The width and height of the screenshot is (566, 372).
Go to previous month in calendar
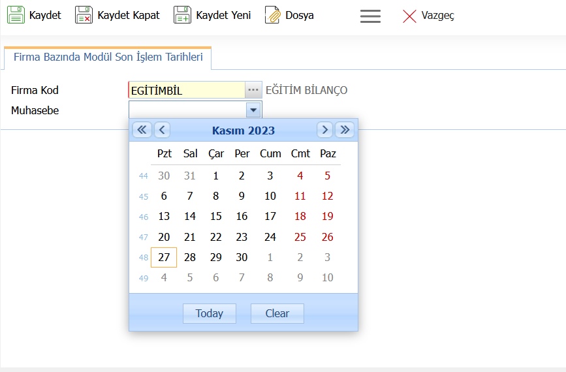click(x=162, y=130)
